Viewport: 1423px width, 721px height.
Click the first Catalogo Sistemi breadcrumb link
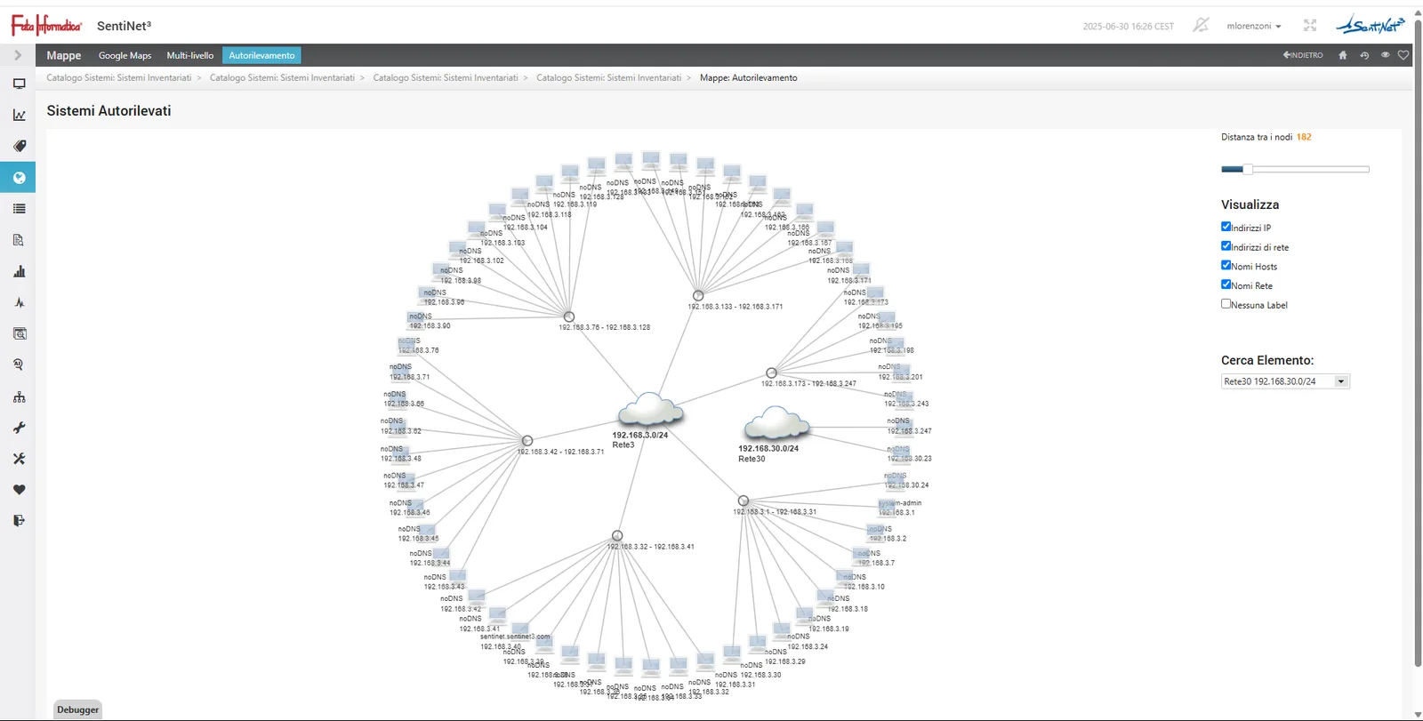[119, 77]
